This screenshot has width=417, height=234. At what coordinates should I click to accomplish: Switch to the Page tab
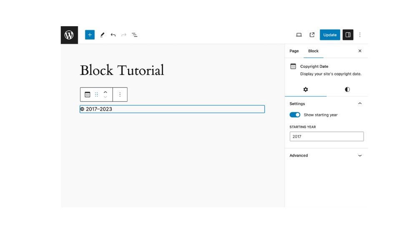[x=294, y=51]
